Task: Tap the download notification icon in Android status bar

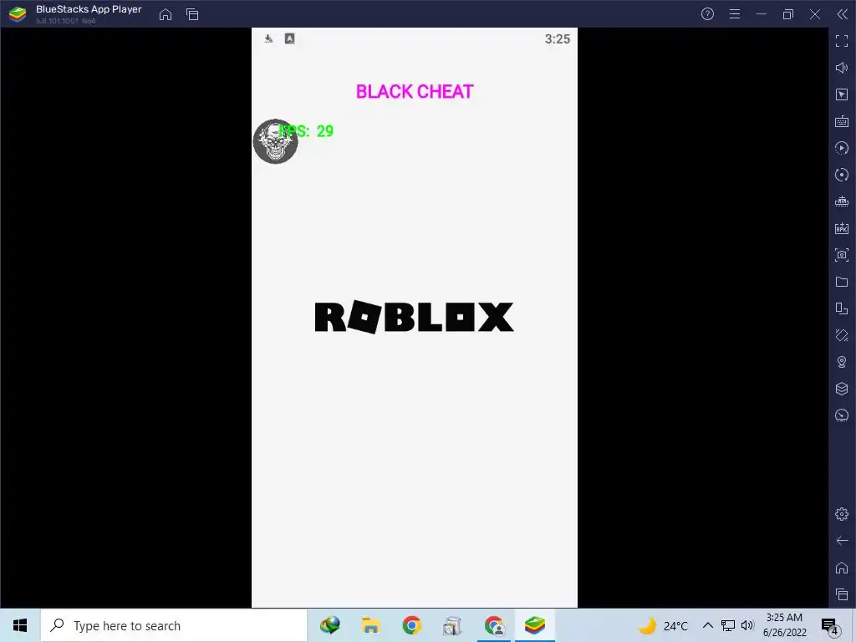Action: coord(268,38)
